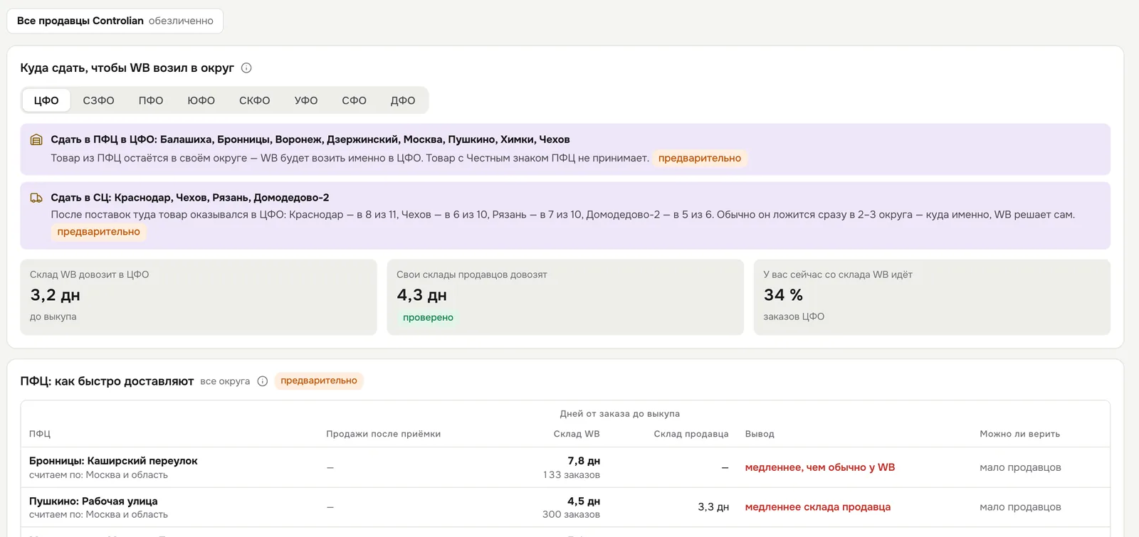Select the ЦФО district tab

(46, 100)
